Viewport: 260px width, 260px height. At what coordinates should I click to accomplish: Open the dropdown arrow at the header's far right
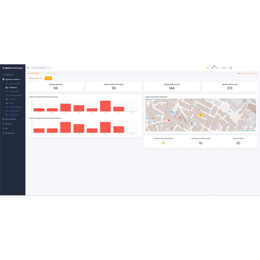(257, 68)
